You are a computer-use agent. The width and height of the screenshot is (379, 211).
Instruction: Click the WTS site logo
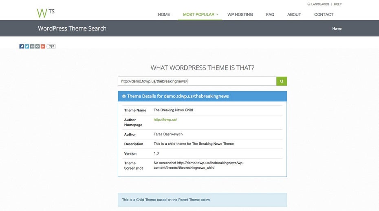pos(46,13)
